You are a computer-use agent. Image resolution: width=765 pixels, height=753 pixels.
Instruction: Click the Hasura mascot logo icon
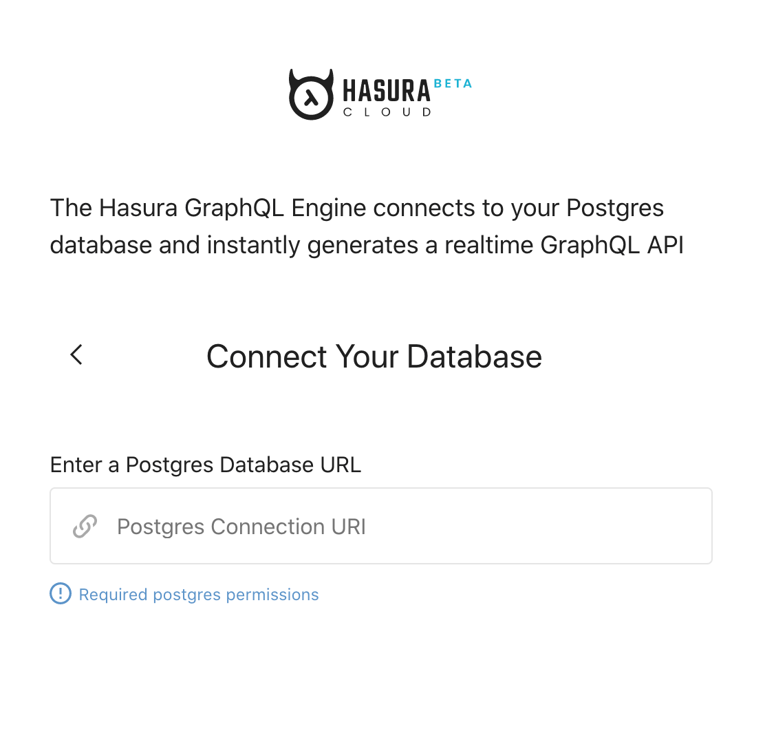[311, 95]
